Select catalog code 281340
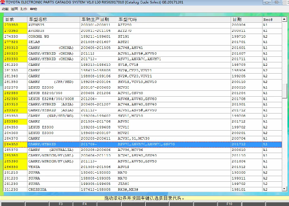Screen dimensions: 289x206 pos(12,76)
